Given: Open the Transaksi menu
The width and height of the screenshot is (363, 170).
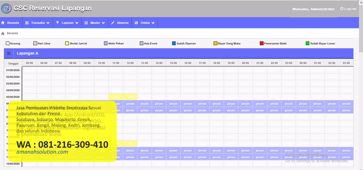Looking at the screenshot, I should (x=37, y=23).
